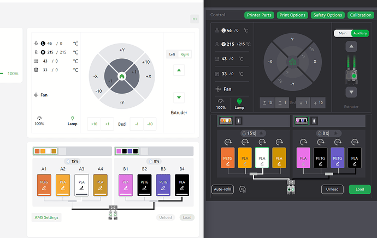
Task: Open the Printer Parts tab
Action: (259, 15)
